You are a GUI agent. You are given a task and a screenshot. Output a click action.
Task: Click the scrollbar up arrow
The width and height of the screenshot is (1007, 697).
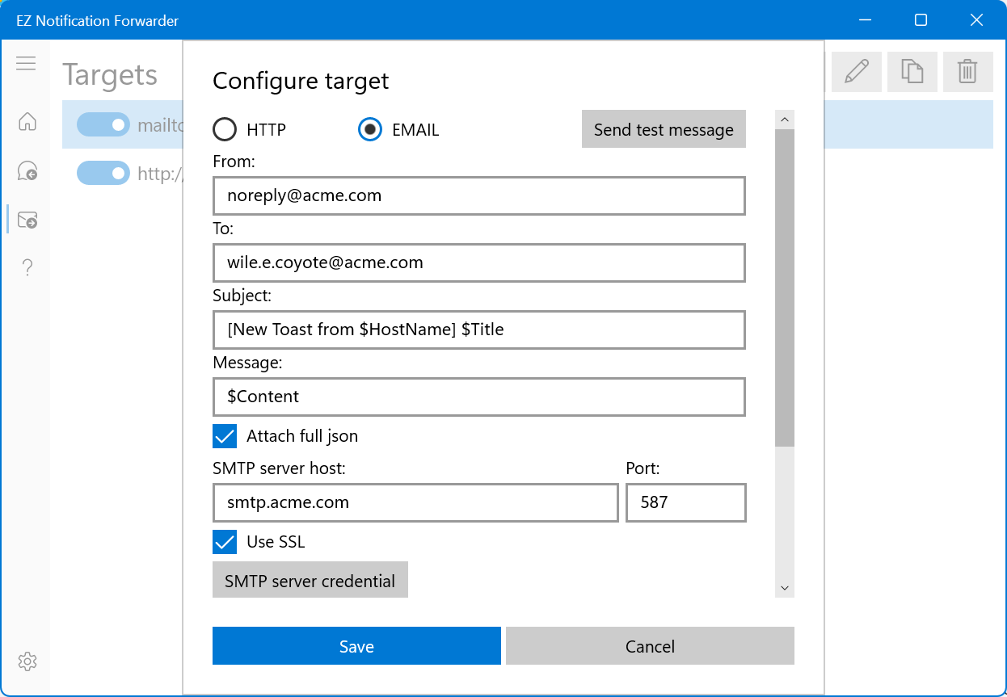pos(784,120)
